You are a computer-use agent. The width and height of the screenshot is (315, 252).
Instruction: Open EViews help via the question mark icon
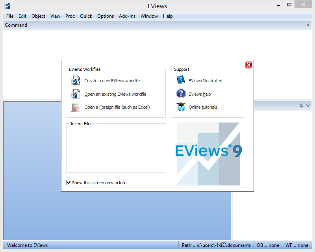[180, 94]
